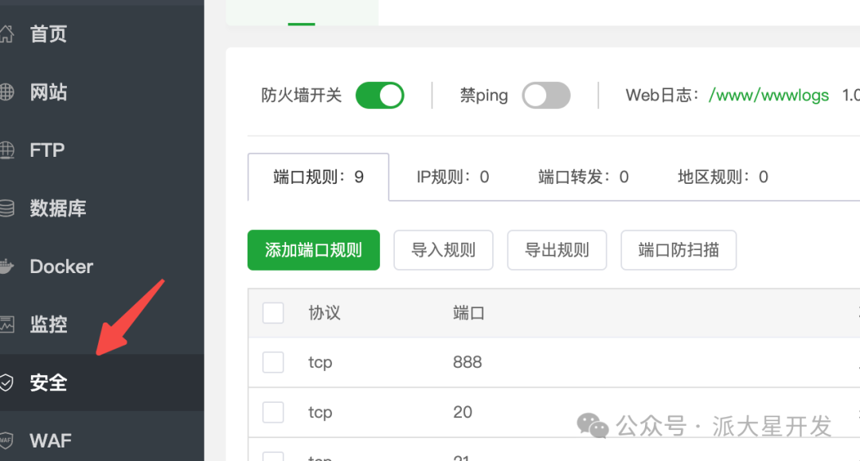Open the /www/wwwlogs path link

pos(769,96)
